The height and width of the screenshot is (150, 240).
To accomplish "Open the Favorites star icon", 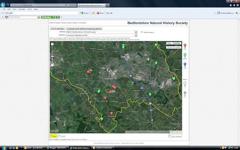I will 234,5.
